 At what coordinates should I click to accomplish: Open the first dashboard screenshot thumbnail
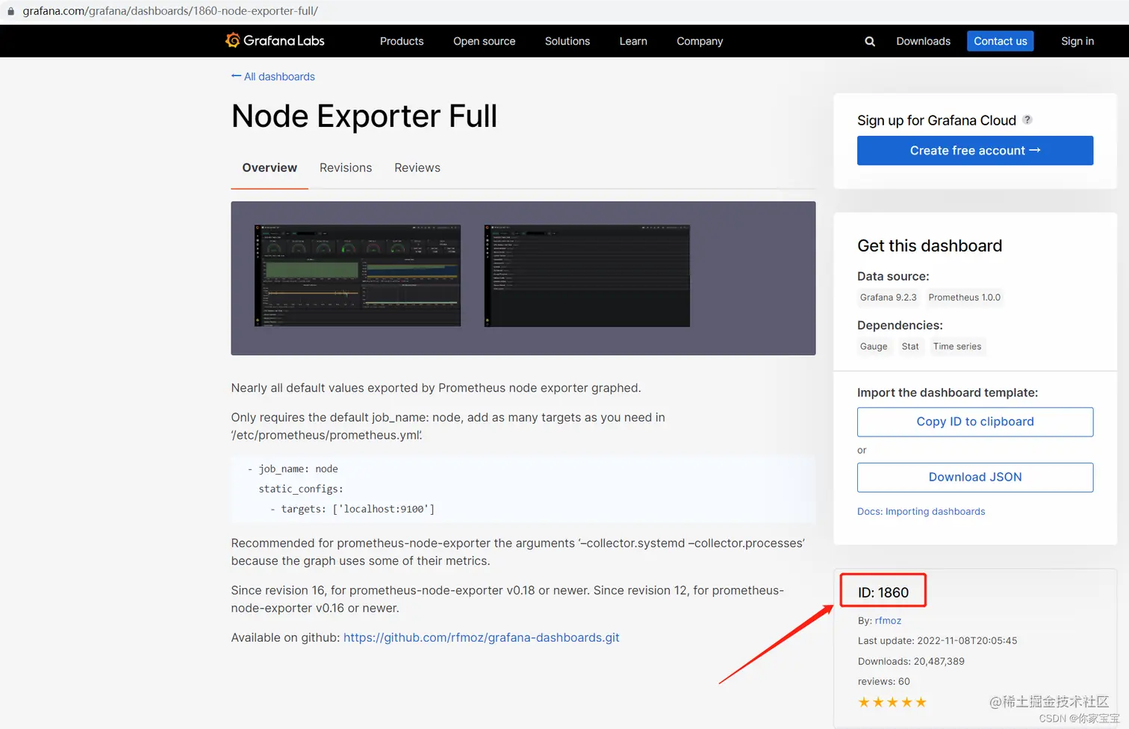pos(358,275)
